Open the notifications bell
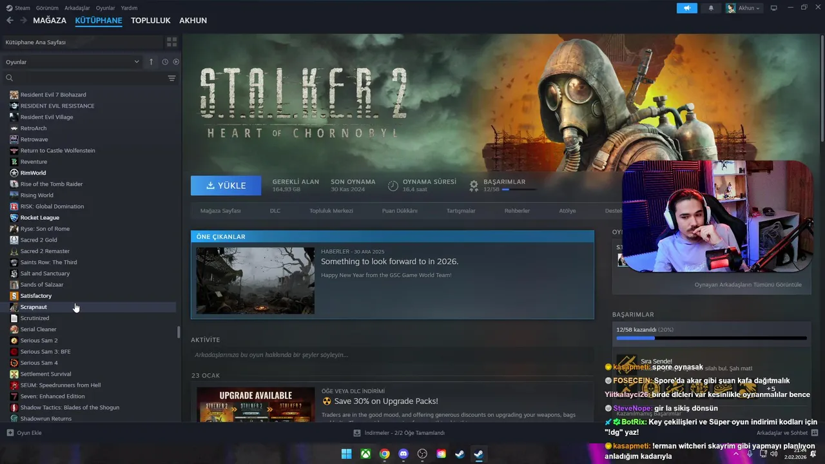The height and width of the screenshot is (464, 825). tap(711, 8)
